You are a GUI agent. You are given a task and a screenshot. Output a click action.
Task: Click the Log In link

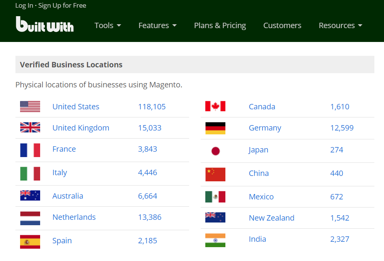pyautogui.click(x=24, y=6)
